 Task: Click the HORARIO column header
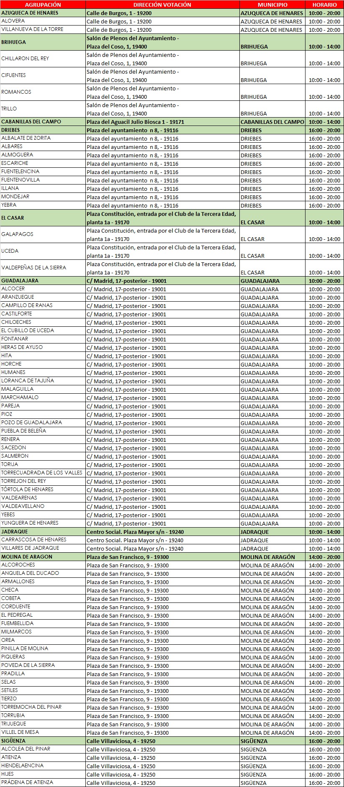point(324,5)
